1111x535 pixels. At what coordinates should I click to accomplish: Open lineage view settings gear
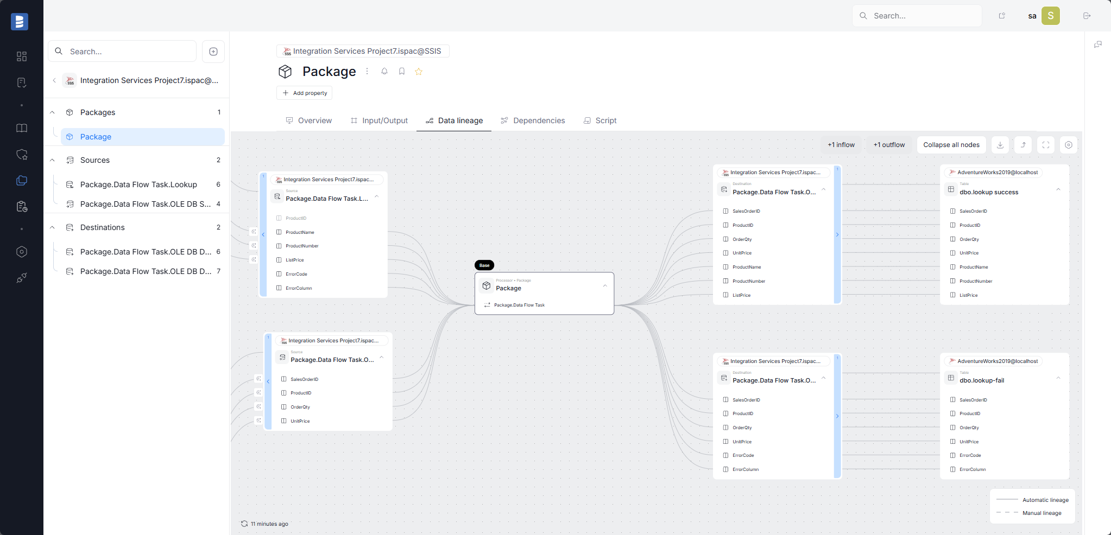(1068, 145)
